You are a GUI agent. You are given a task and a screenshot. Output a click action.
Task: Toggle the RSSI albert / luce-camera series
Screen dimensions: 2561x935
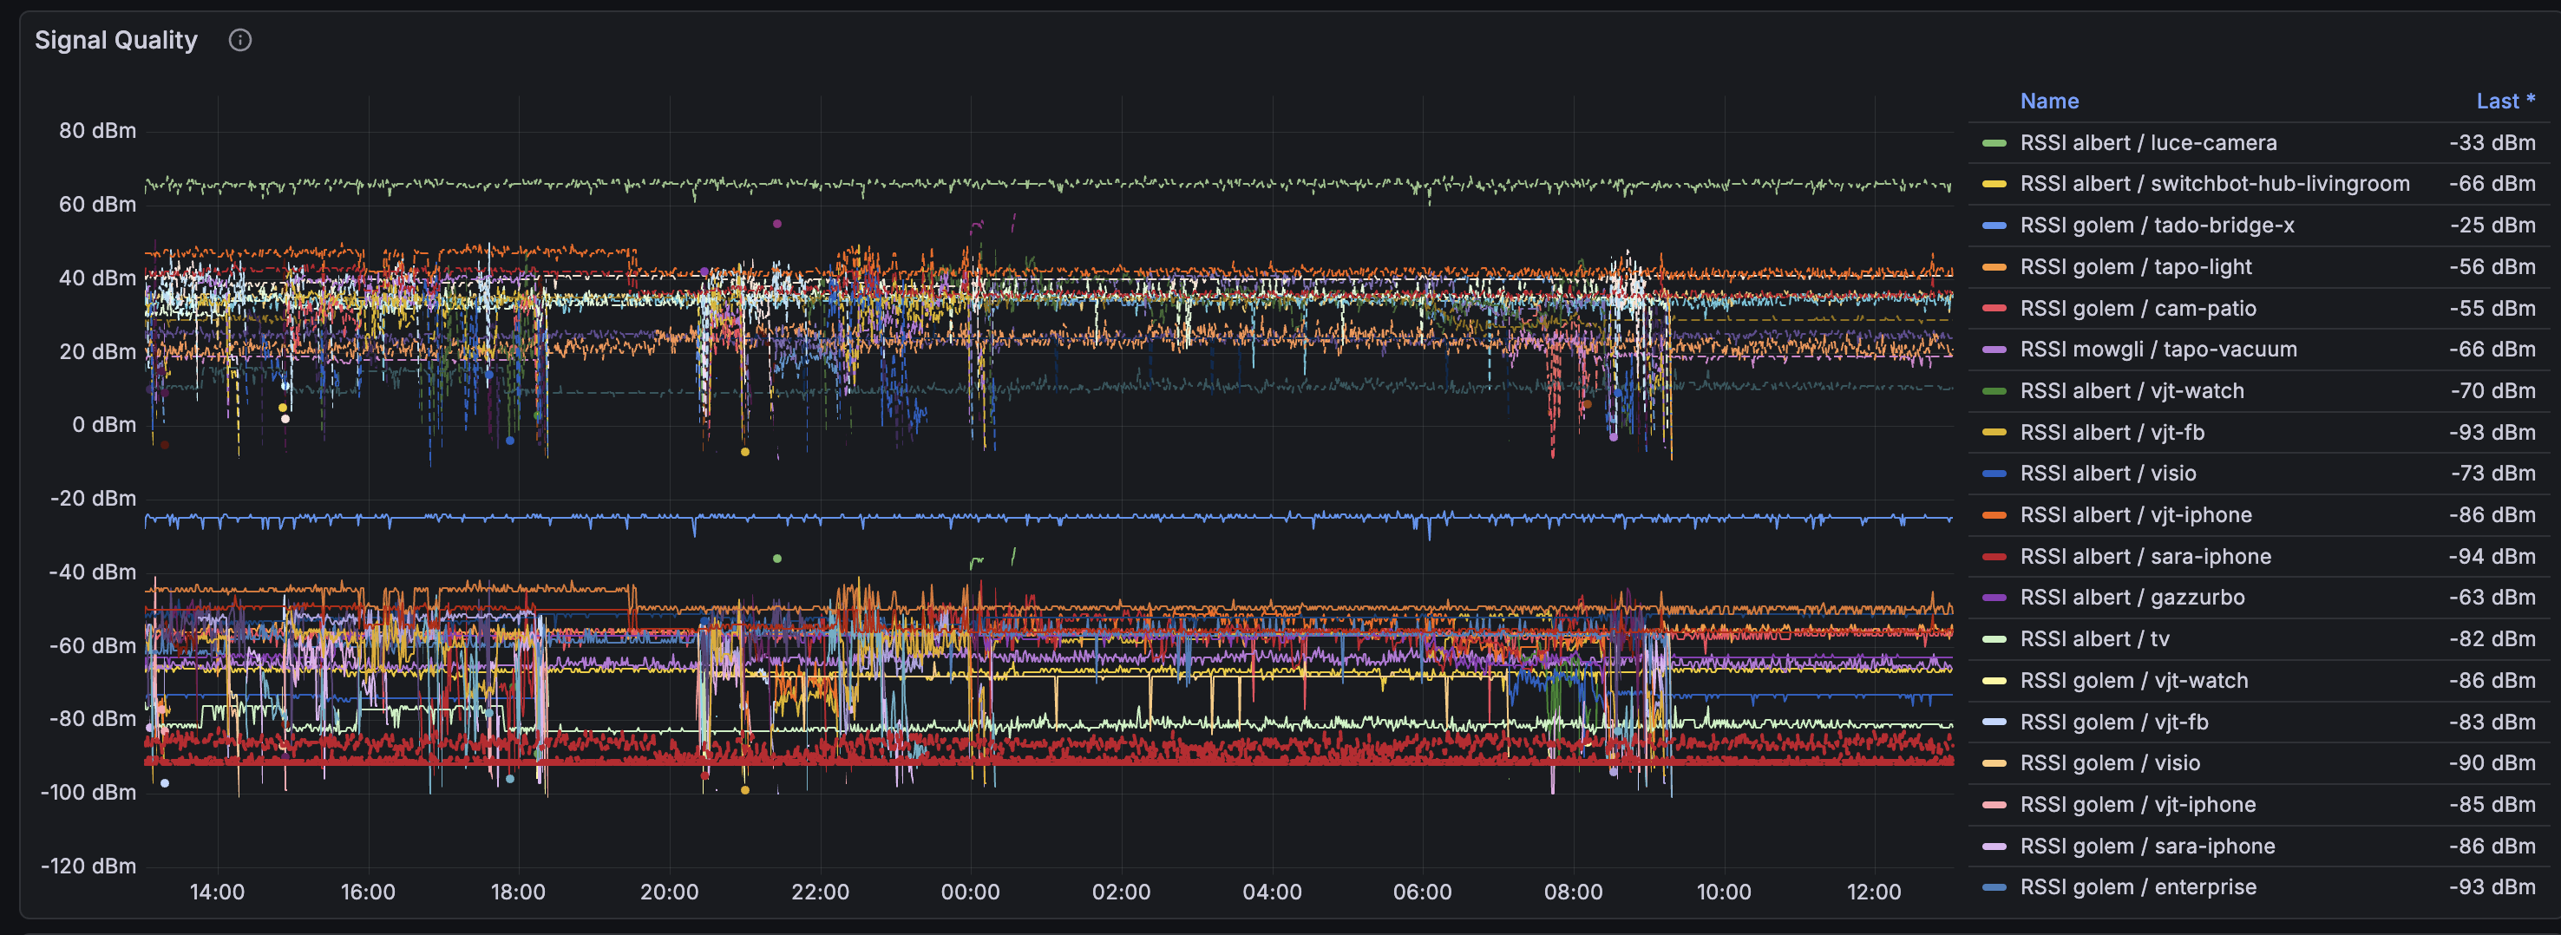[2147, 143]
